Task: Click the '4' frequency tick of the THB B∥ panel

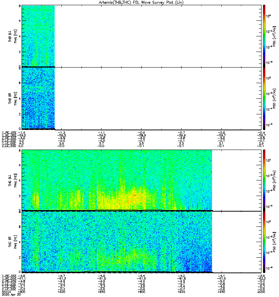Action: pos(20,98)
